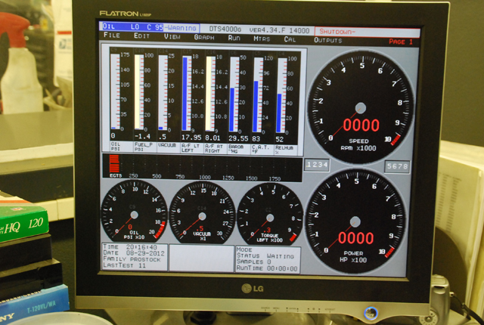Image resolution: width=484 pixels, height=325 pixels.
Task: Open the File menu
Action: [112, 37]
